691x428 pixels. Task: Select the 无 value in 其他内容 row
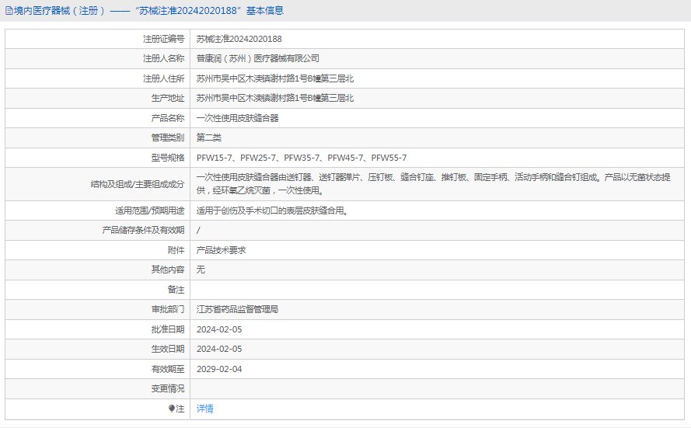click(x=201, y=270)
